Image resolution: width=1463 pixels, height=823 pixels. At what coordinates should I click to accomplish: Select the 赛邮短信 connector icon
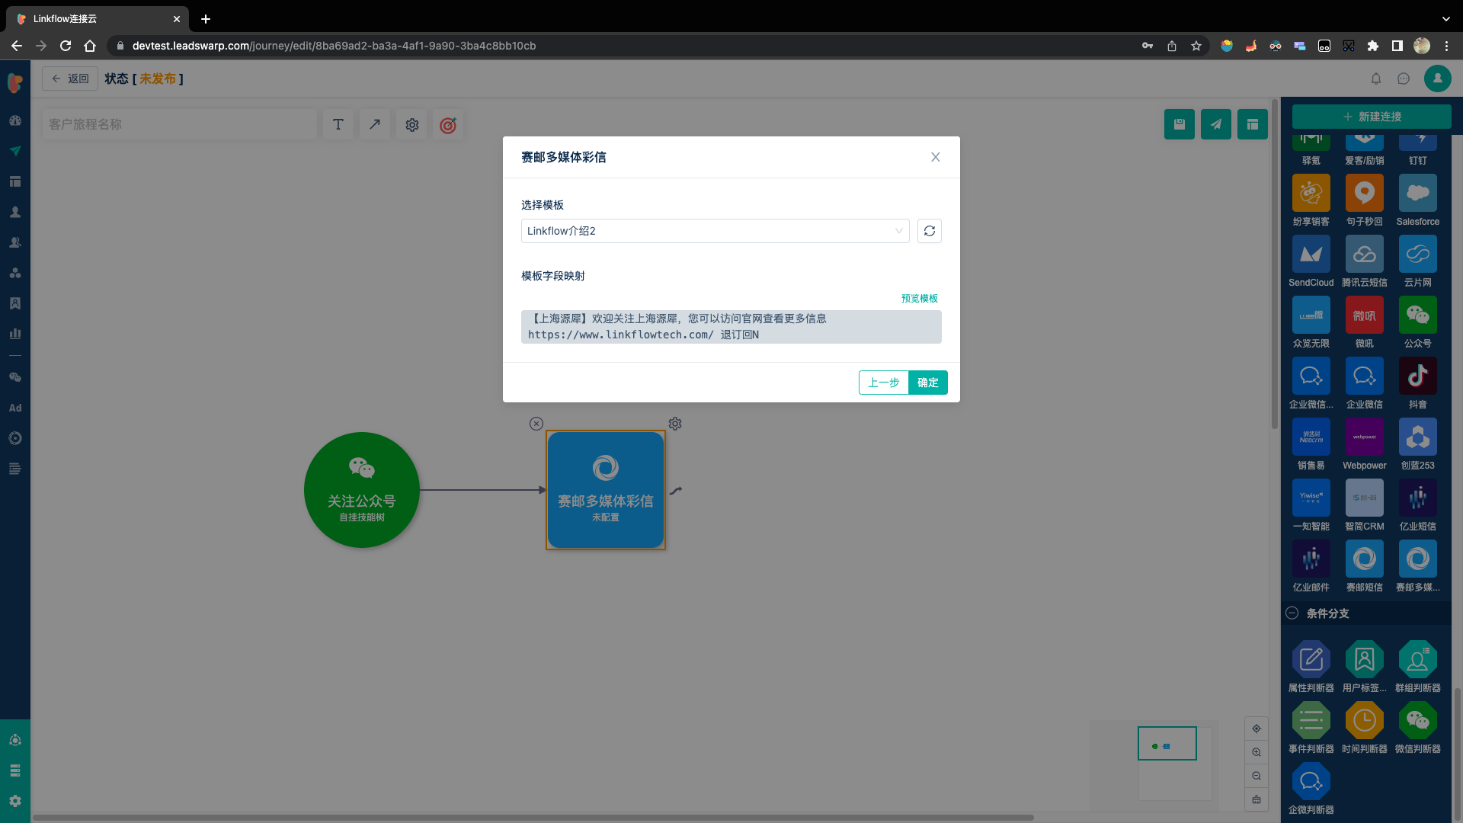1364,559
